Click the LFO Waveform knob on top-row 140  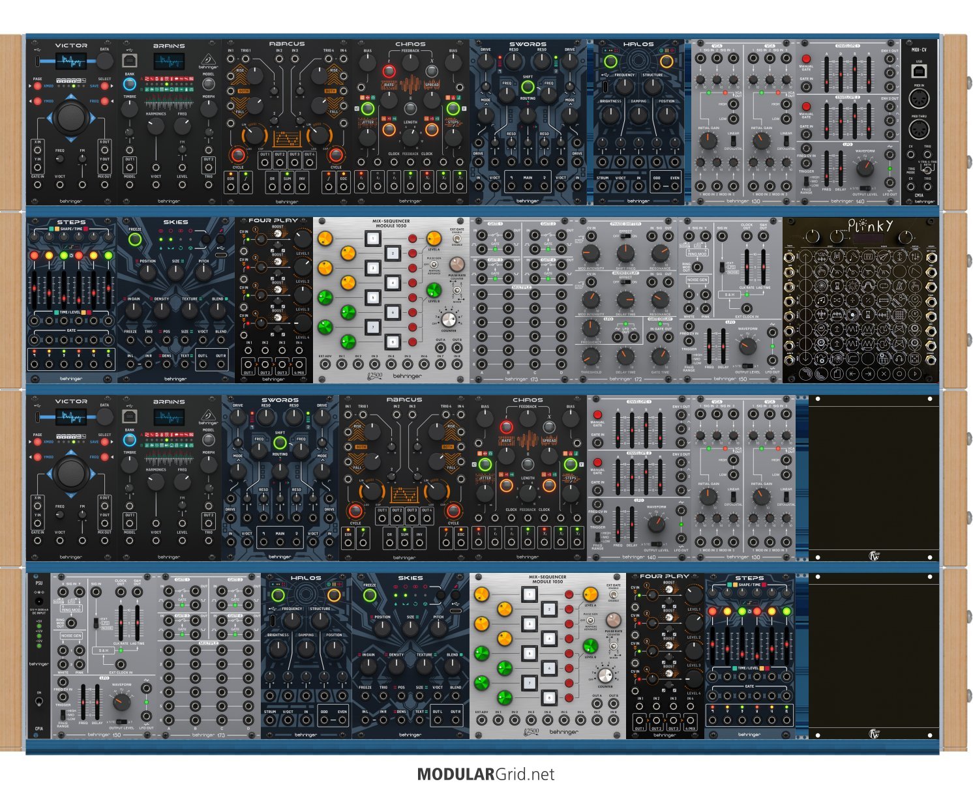[865, 168]
